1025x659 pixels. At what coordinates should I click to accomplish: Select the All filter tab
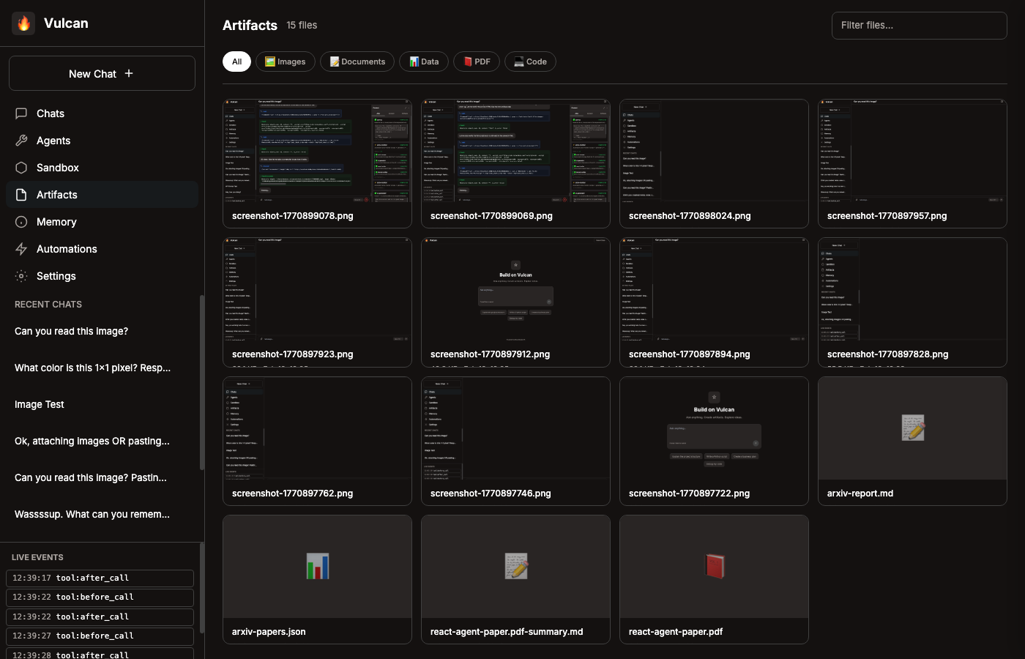tap(236, 62)
